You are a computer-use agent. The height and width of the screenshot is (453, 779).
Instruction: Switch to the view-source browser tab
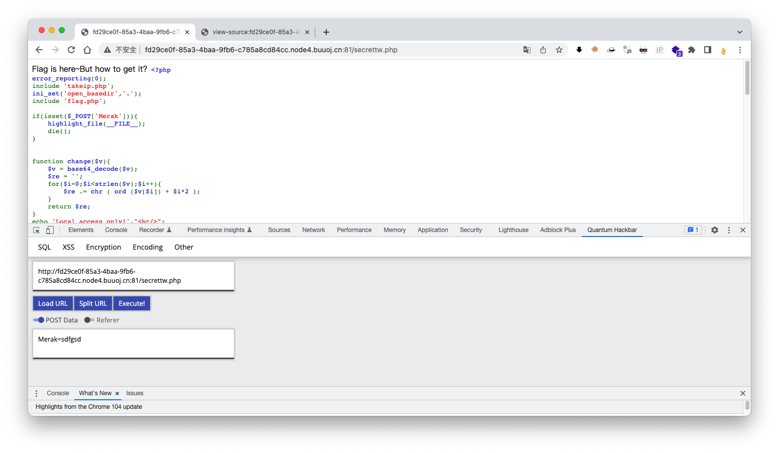(255, 32)
